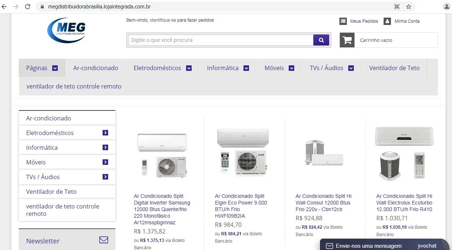Image resolution: width=452 pixels, height=250 pixels.
Task: Expand sidebar Informática arrow
Action: click(x=106, y=148)
